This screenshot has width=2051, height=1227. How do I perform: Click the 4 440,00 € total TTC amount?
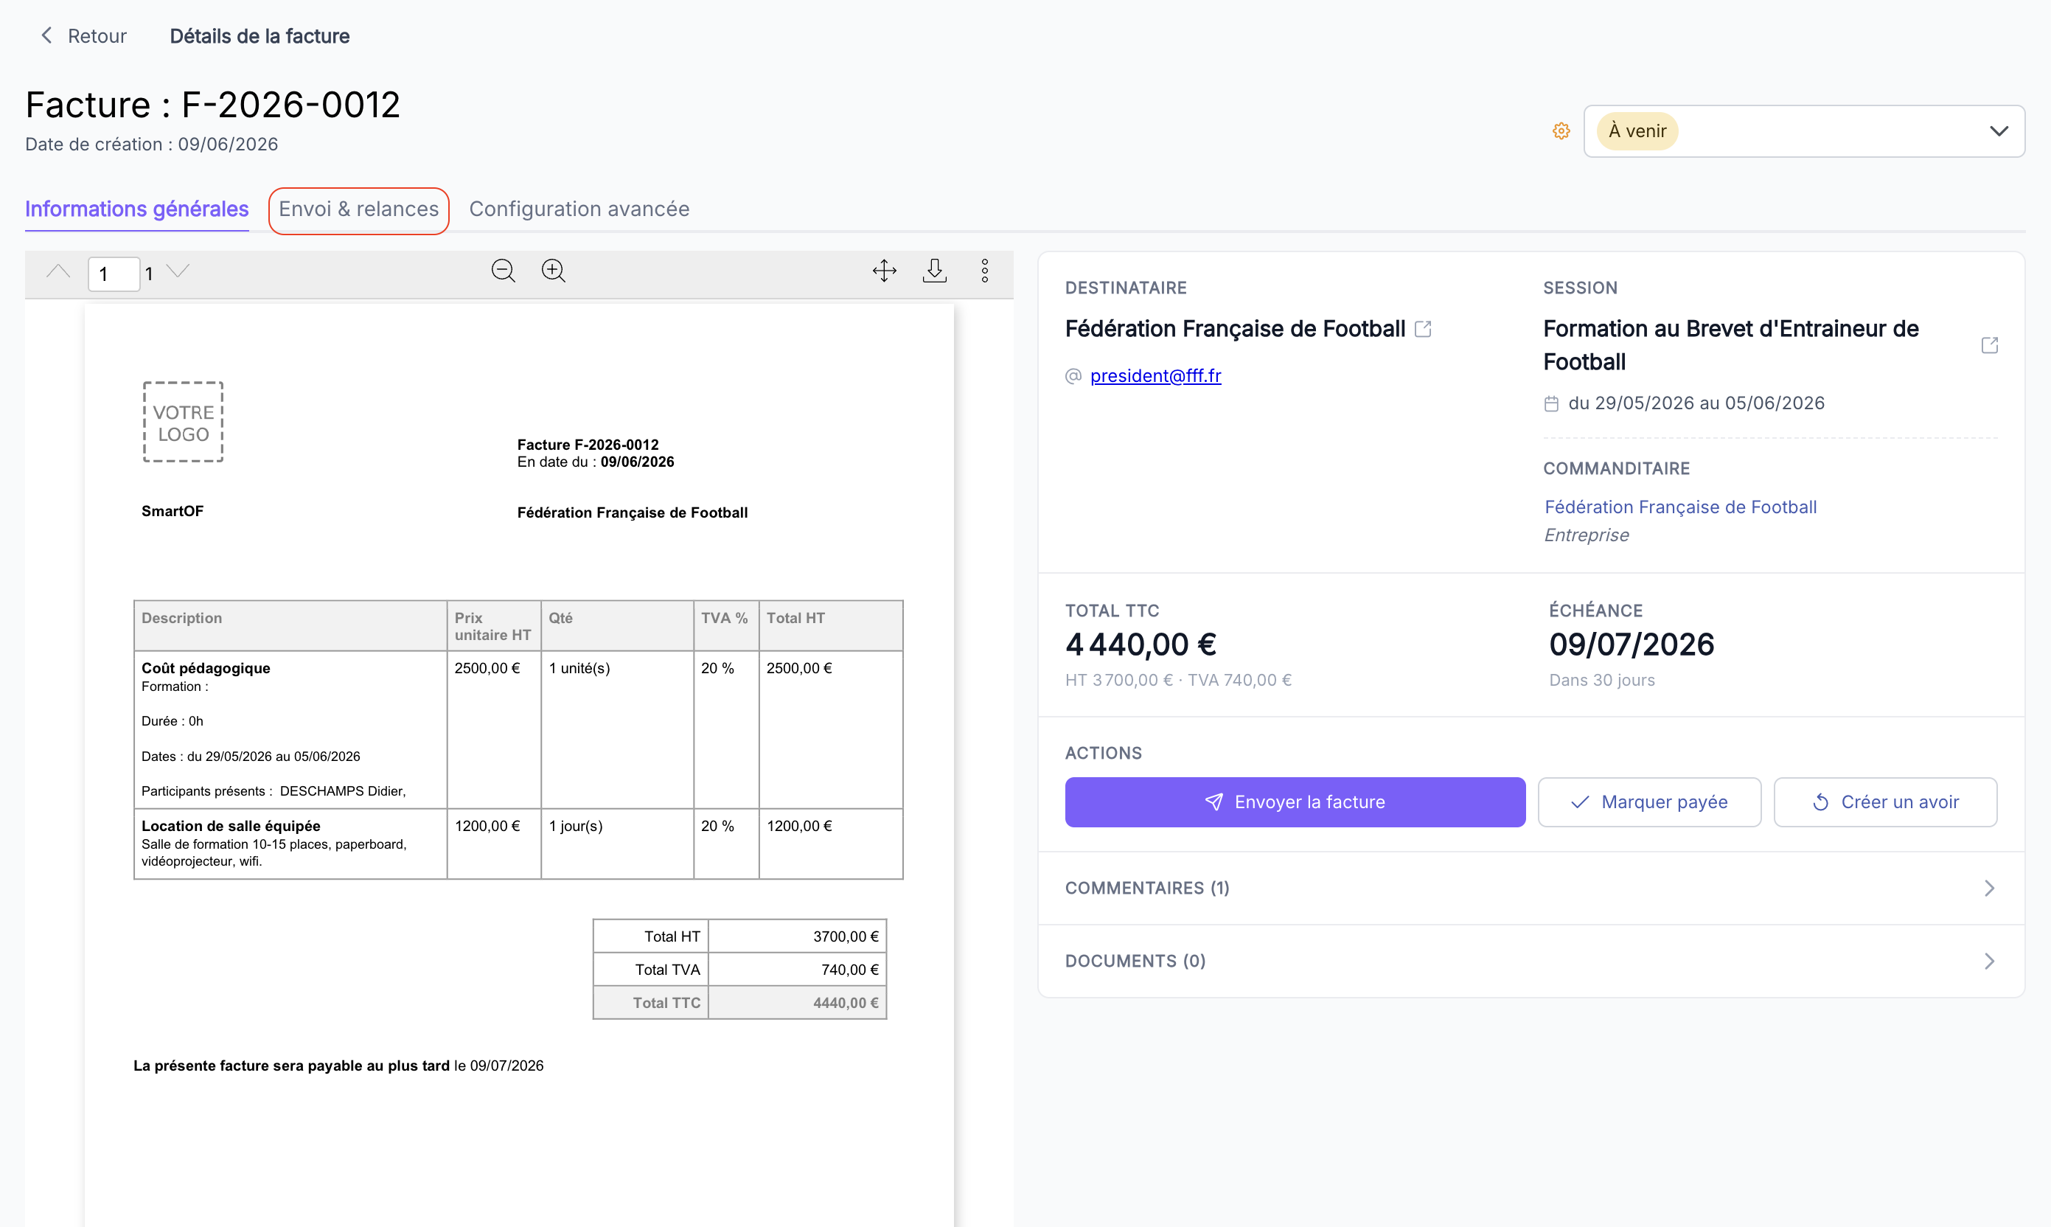coord(1140,644)
